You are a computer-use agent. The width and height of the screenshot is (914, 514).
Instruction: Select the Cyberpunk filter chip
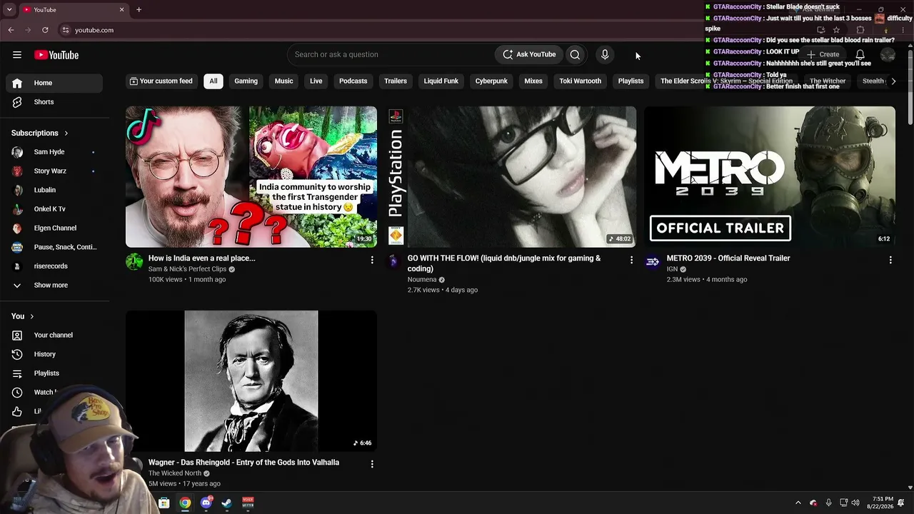click(x=491, y=81)
